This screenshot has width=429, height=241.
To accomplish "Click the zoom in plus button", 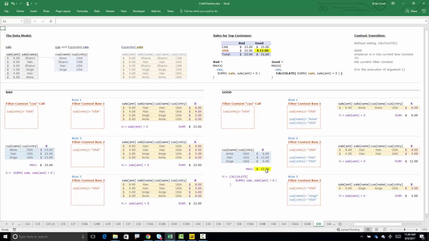I will pyautogui.click(x=417, y=230).
